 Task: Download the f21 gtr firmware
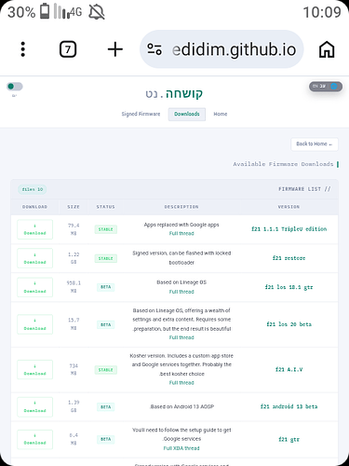point(34,439)
